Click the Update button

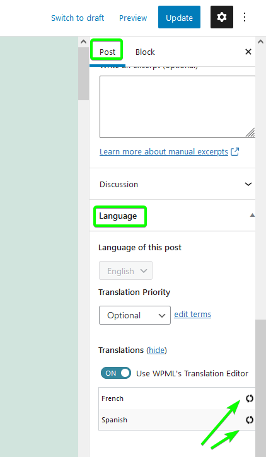(179, 17)
